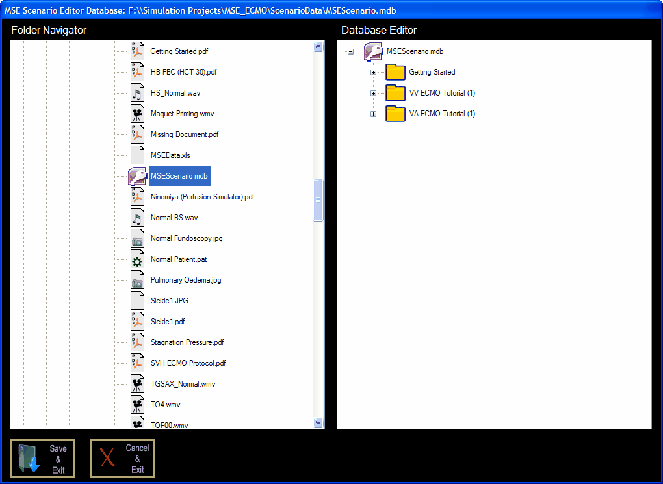Image resolution: width=663 pixels, height=484 pixels.
Task: Click the Cancel & Exit button
Action: pos(122,459)
